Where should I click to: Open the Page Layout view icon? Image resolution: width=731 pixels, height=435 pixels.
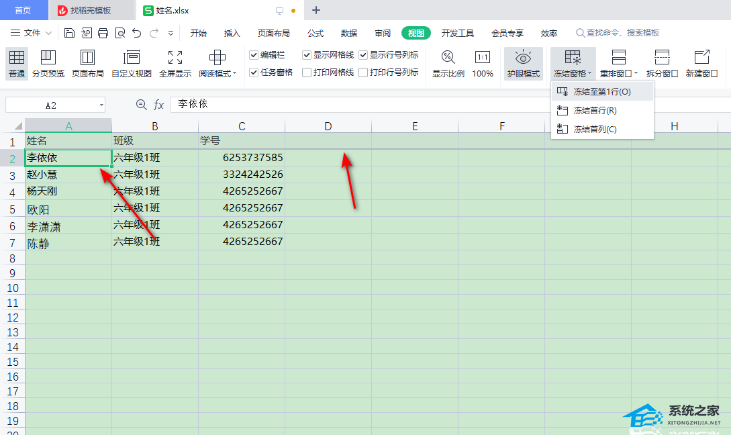pos(88,58)
